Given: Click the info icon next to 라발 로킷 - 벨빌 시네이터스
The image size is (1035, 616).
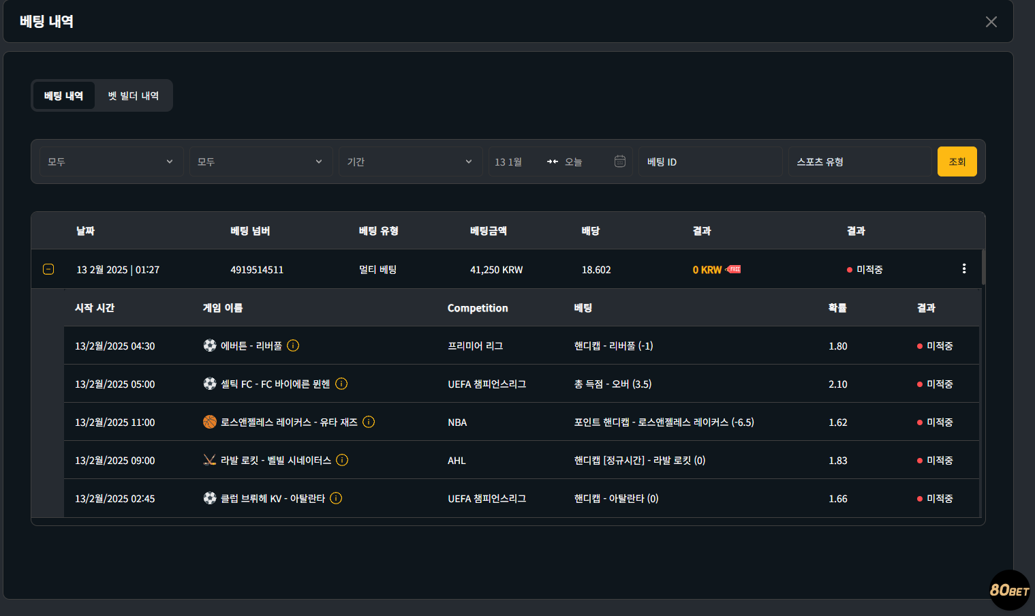Looking at the screenshot, I should [342, 460].
